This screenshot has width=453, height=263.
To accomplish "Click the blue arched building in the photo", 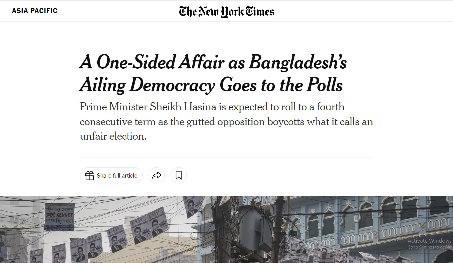I will [364, 223].
